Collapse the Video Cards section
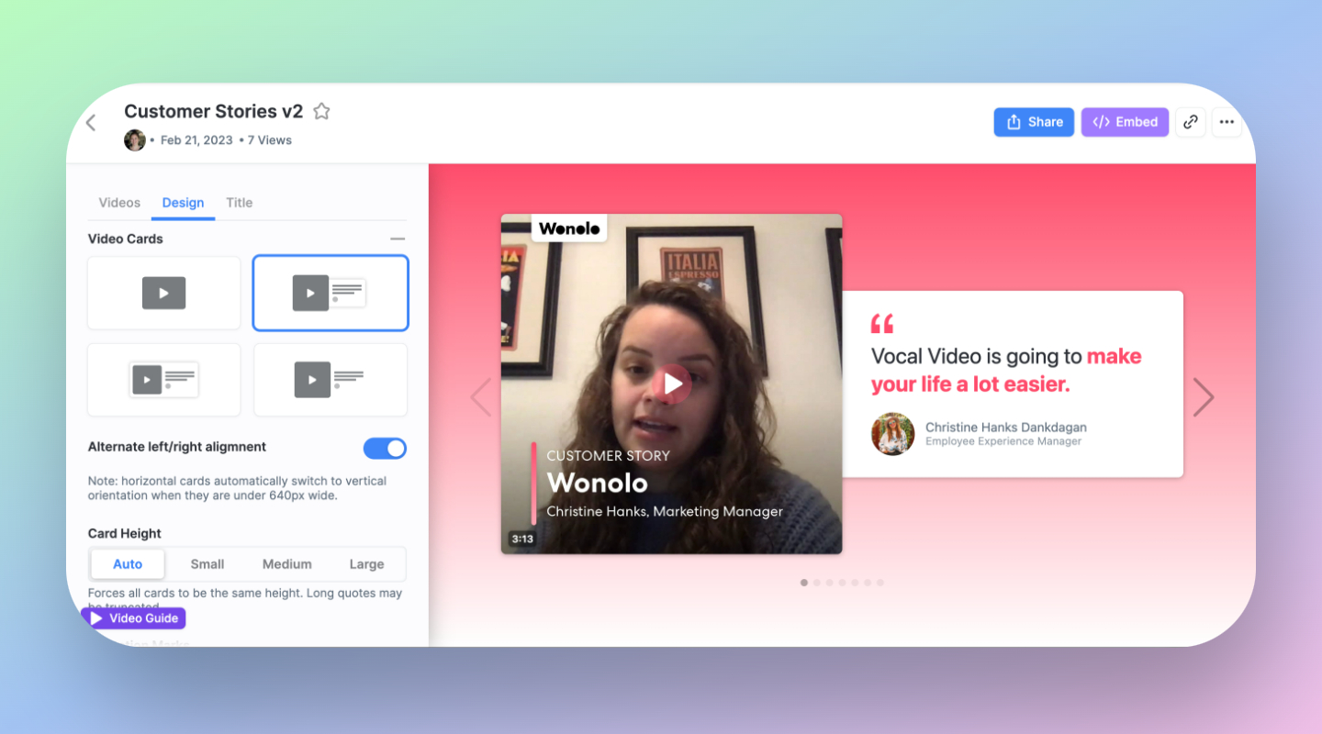 click(x=398, y=239)
